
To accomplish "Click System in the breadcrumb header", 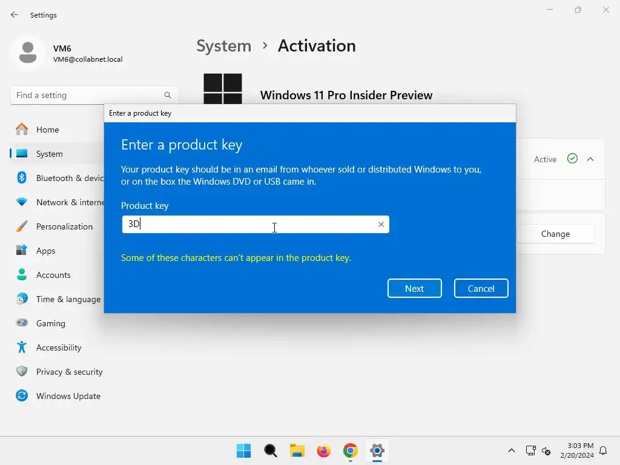I will 224,46.
